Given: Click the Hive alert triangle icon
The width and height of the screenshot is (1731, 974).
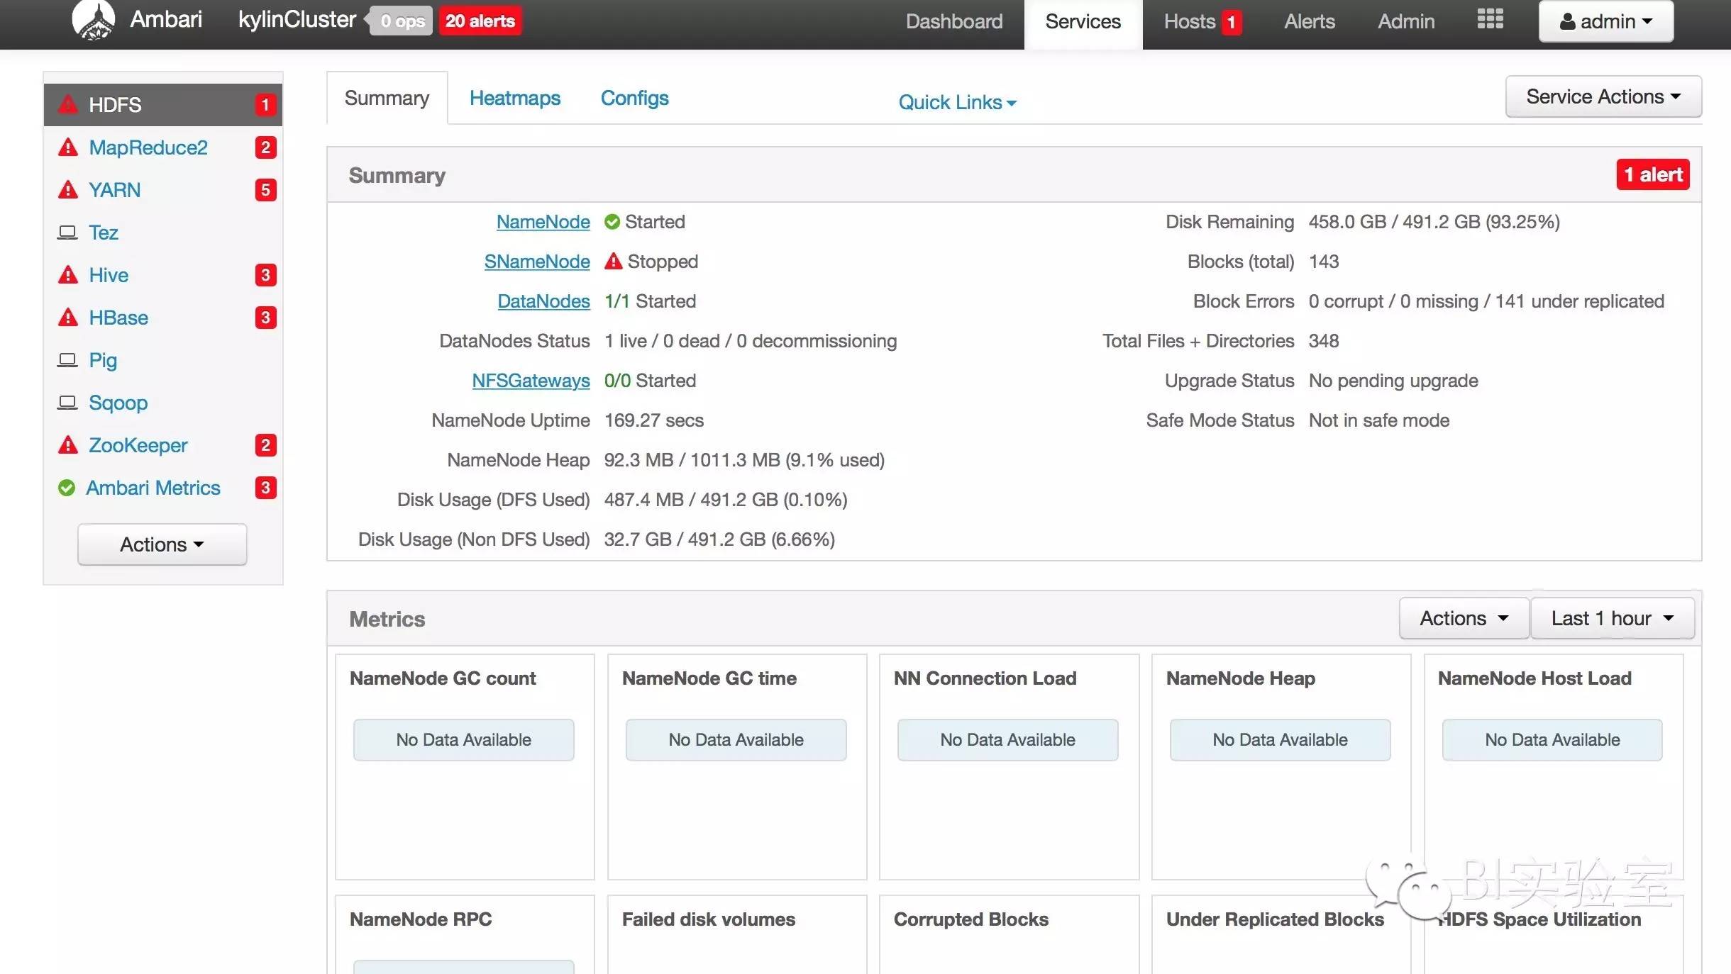Looking at the screenshot, I should pos(68,275).
